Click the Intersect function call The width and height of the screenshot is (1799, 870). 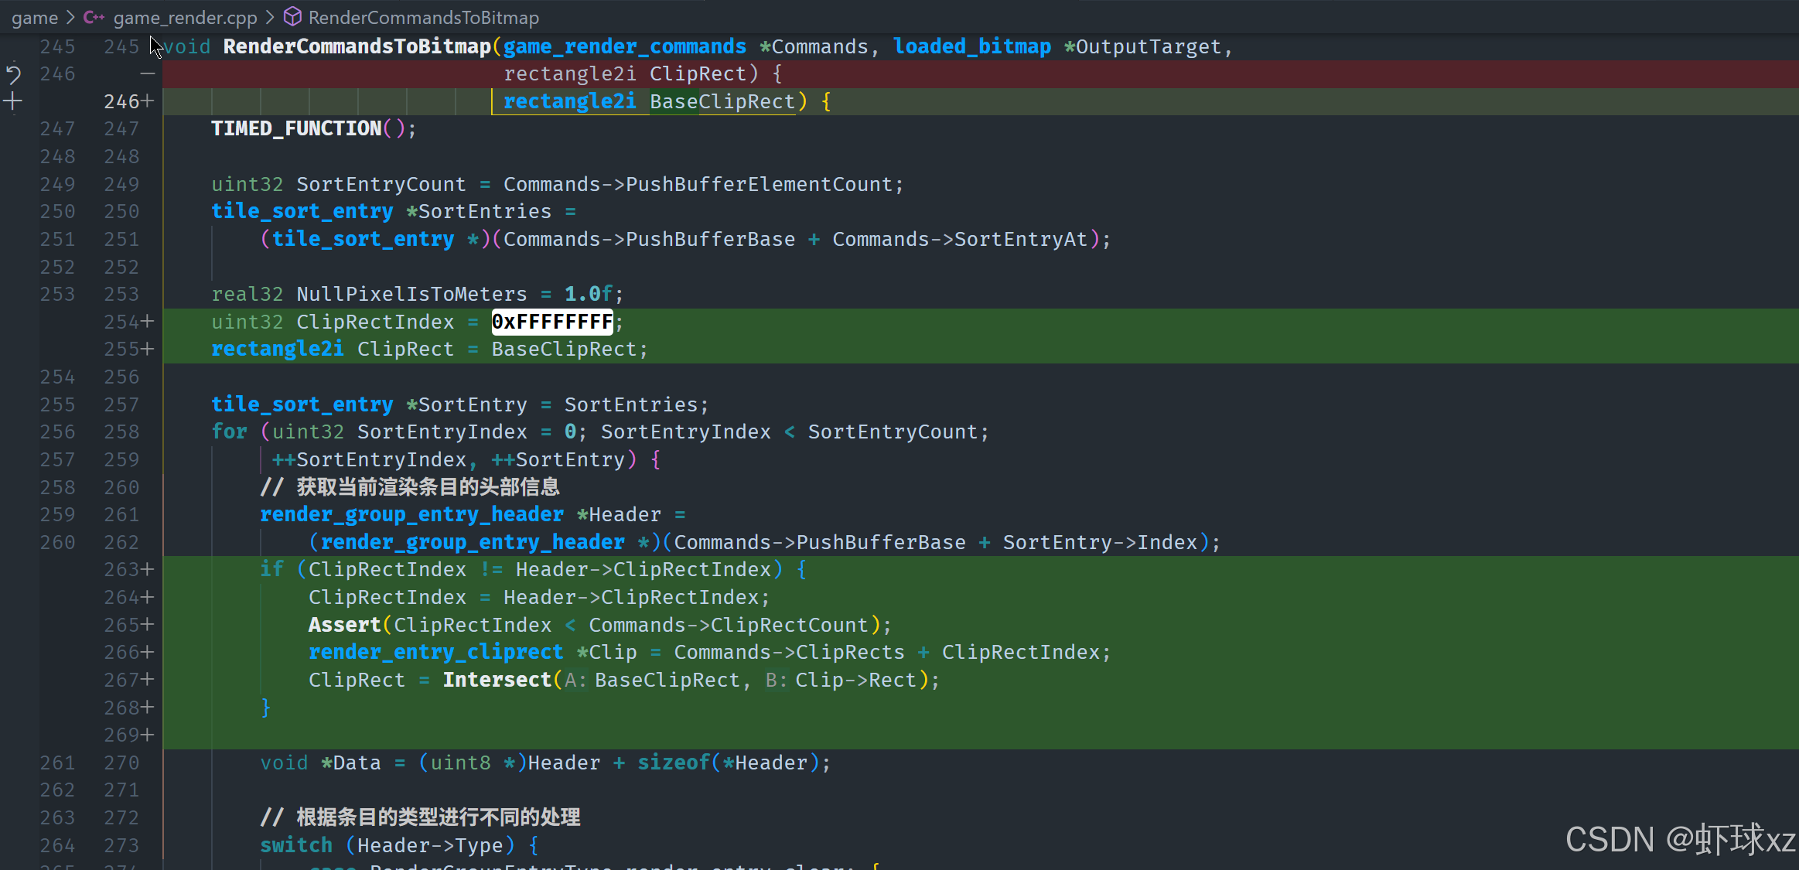[497, 681]
